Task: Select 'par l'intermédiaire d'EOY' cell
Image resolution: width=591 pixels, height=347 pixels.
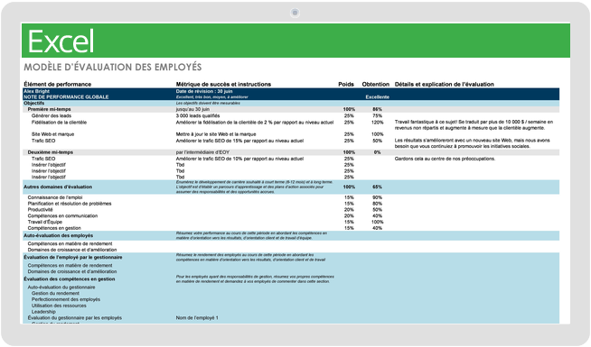Action: 202,152
